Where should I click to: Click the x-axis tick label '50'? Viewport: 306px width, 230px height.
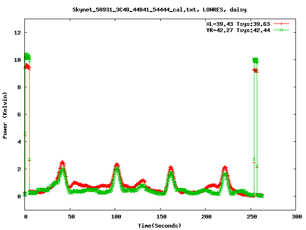(x=71, y=217)
